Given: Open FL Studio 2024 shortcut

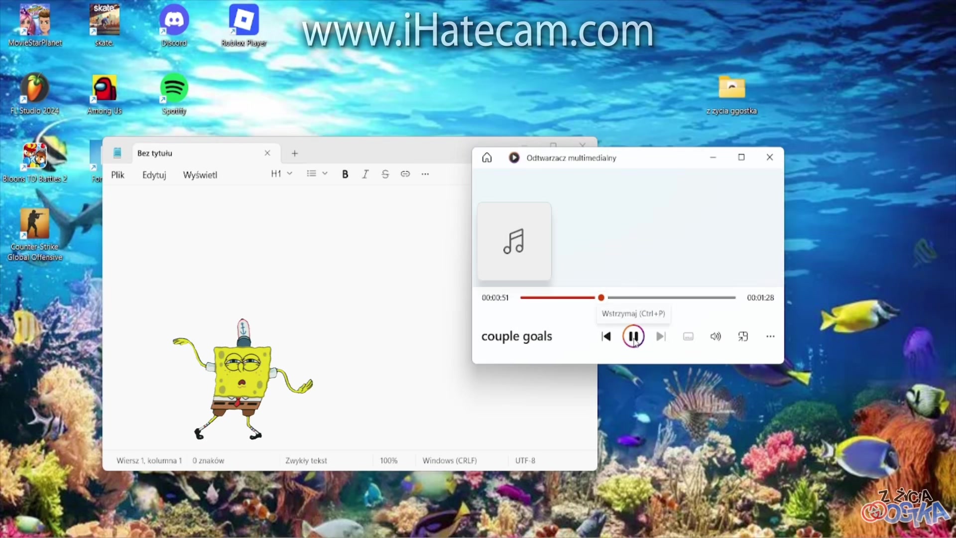Looking at the screenshot, I should pos(35,94).
